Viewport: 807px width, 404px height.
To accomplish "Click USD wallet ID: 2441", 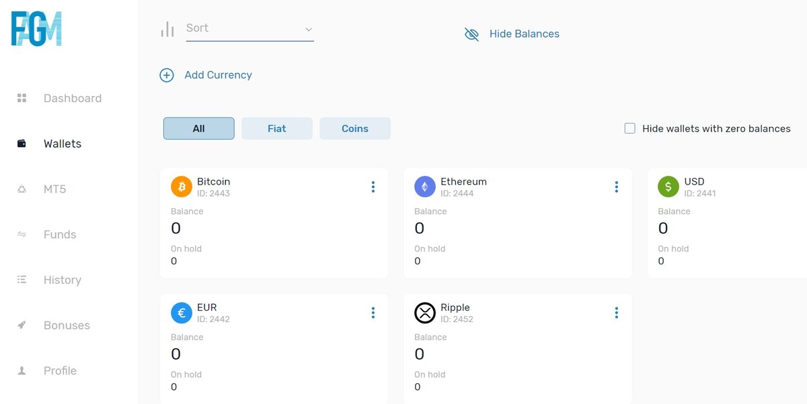I will (x=700, y=193).
